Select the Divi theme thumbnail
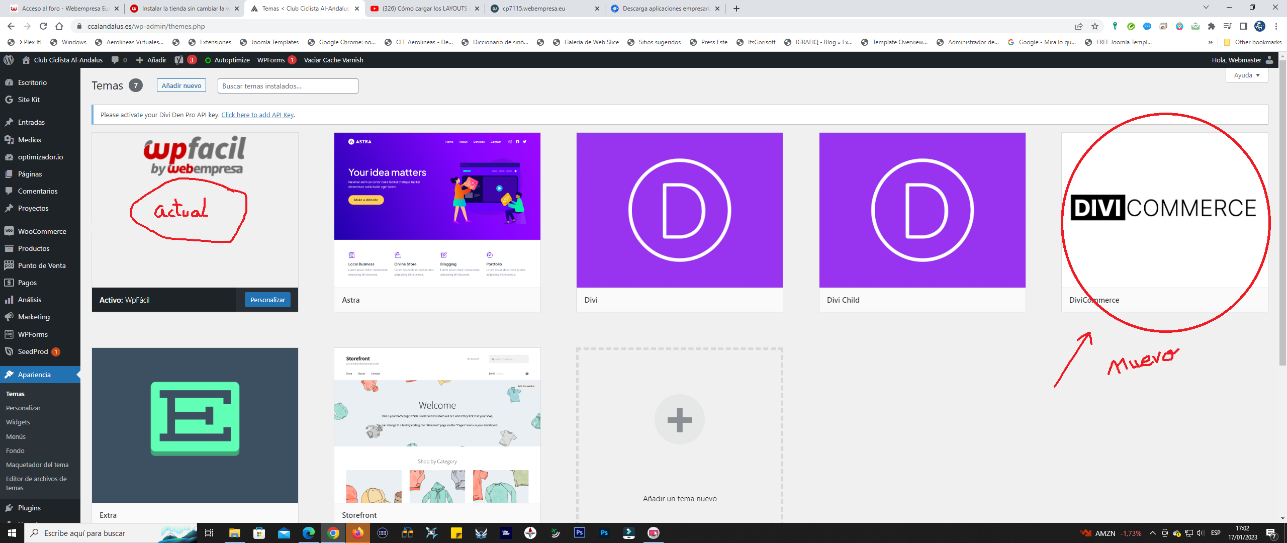The width and height of the screenshot is (1287, 543). pyautogui.click(x=680, y=210)
